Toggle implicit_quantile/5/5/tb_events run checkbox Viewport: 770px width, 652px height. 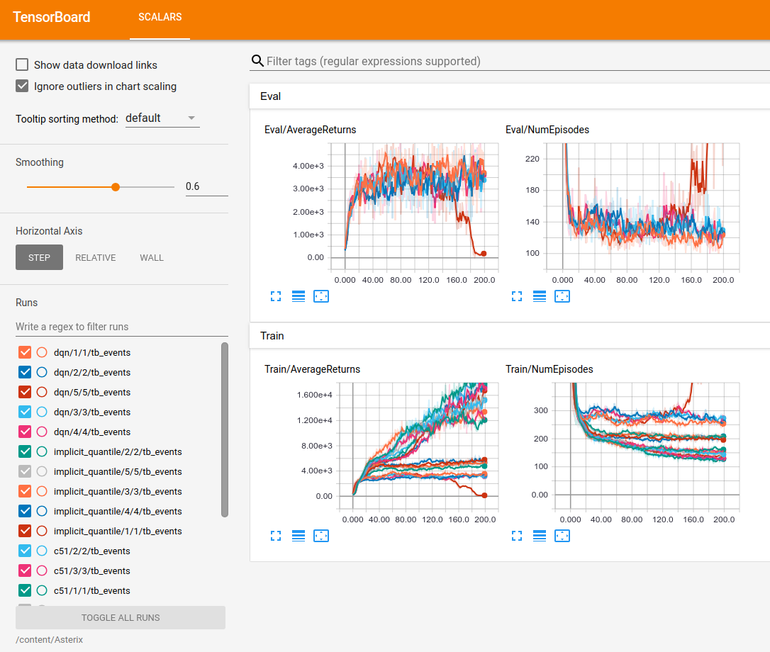coord(25,471)
